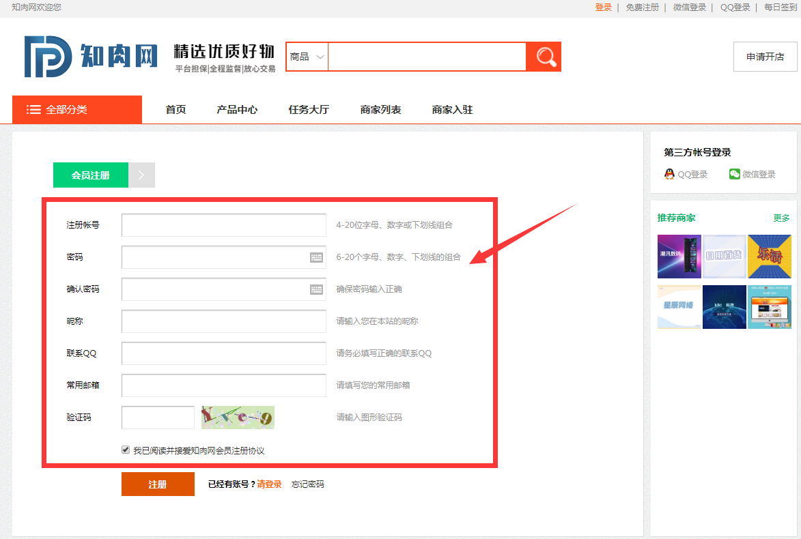The height and width of the screenshot is (539, 801).
Task: Click the QQ penguin login icon
Action: click(669, 174)
